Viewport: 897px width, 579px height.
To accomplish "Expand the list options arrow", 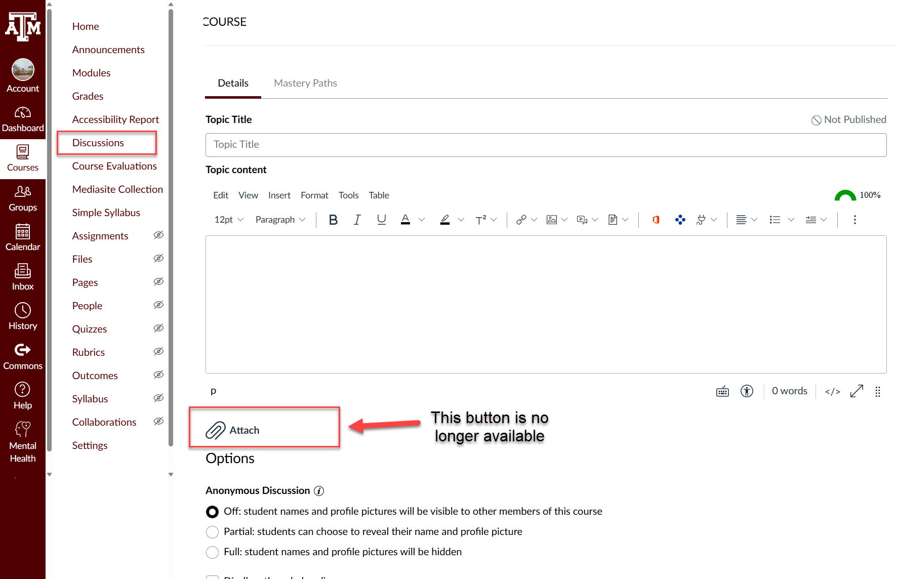I will tap(791, 220).
